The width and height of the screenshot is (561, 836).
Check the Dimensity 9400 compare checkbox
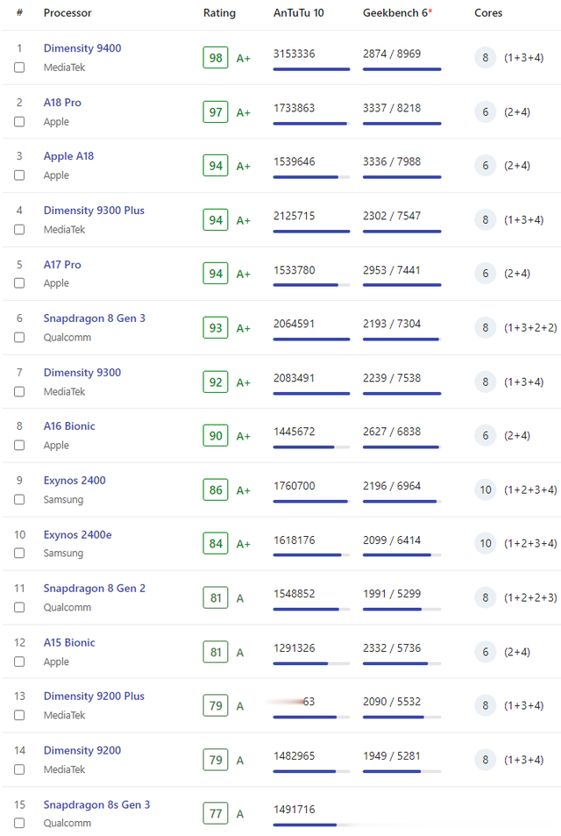[x=19, y=68]
